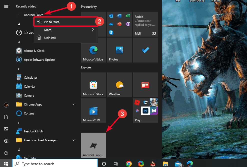Click the user account avatar icon

click(x=6, y=105)
